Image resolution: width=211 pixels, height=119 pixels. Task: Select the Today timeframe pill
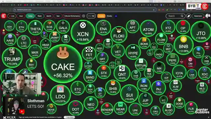tap(30, 16)
